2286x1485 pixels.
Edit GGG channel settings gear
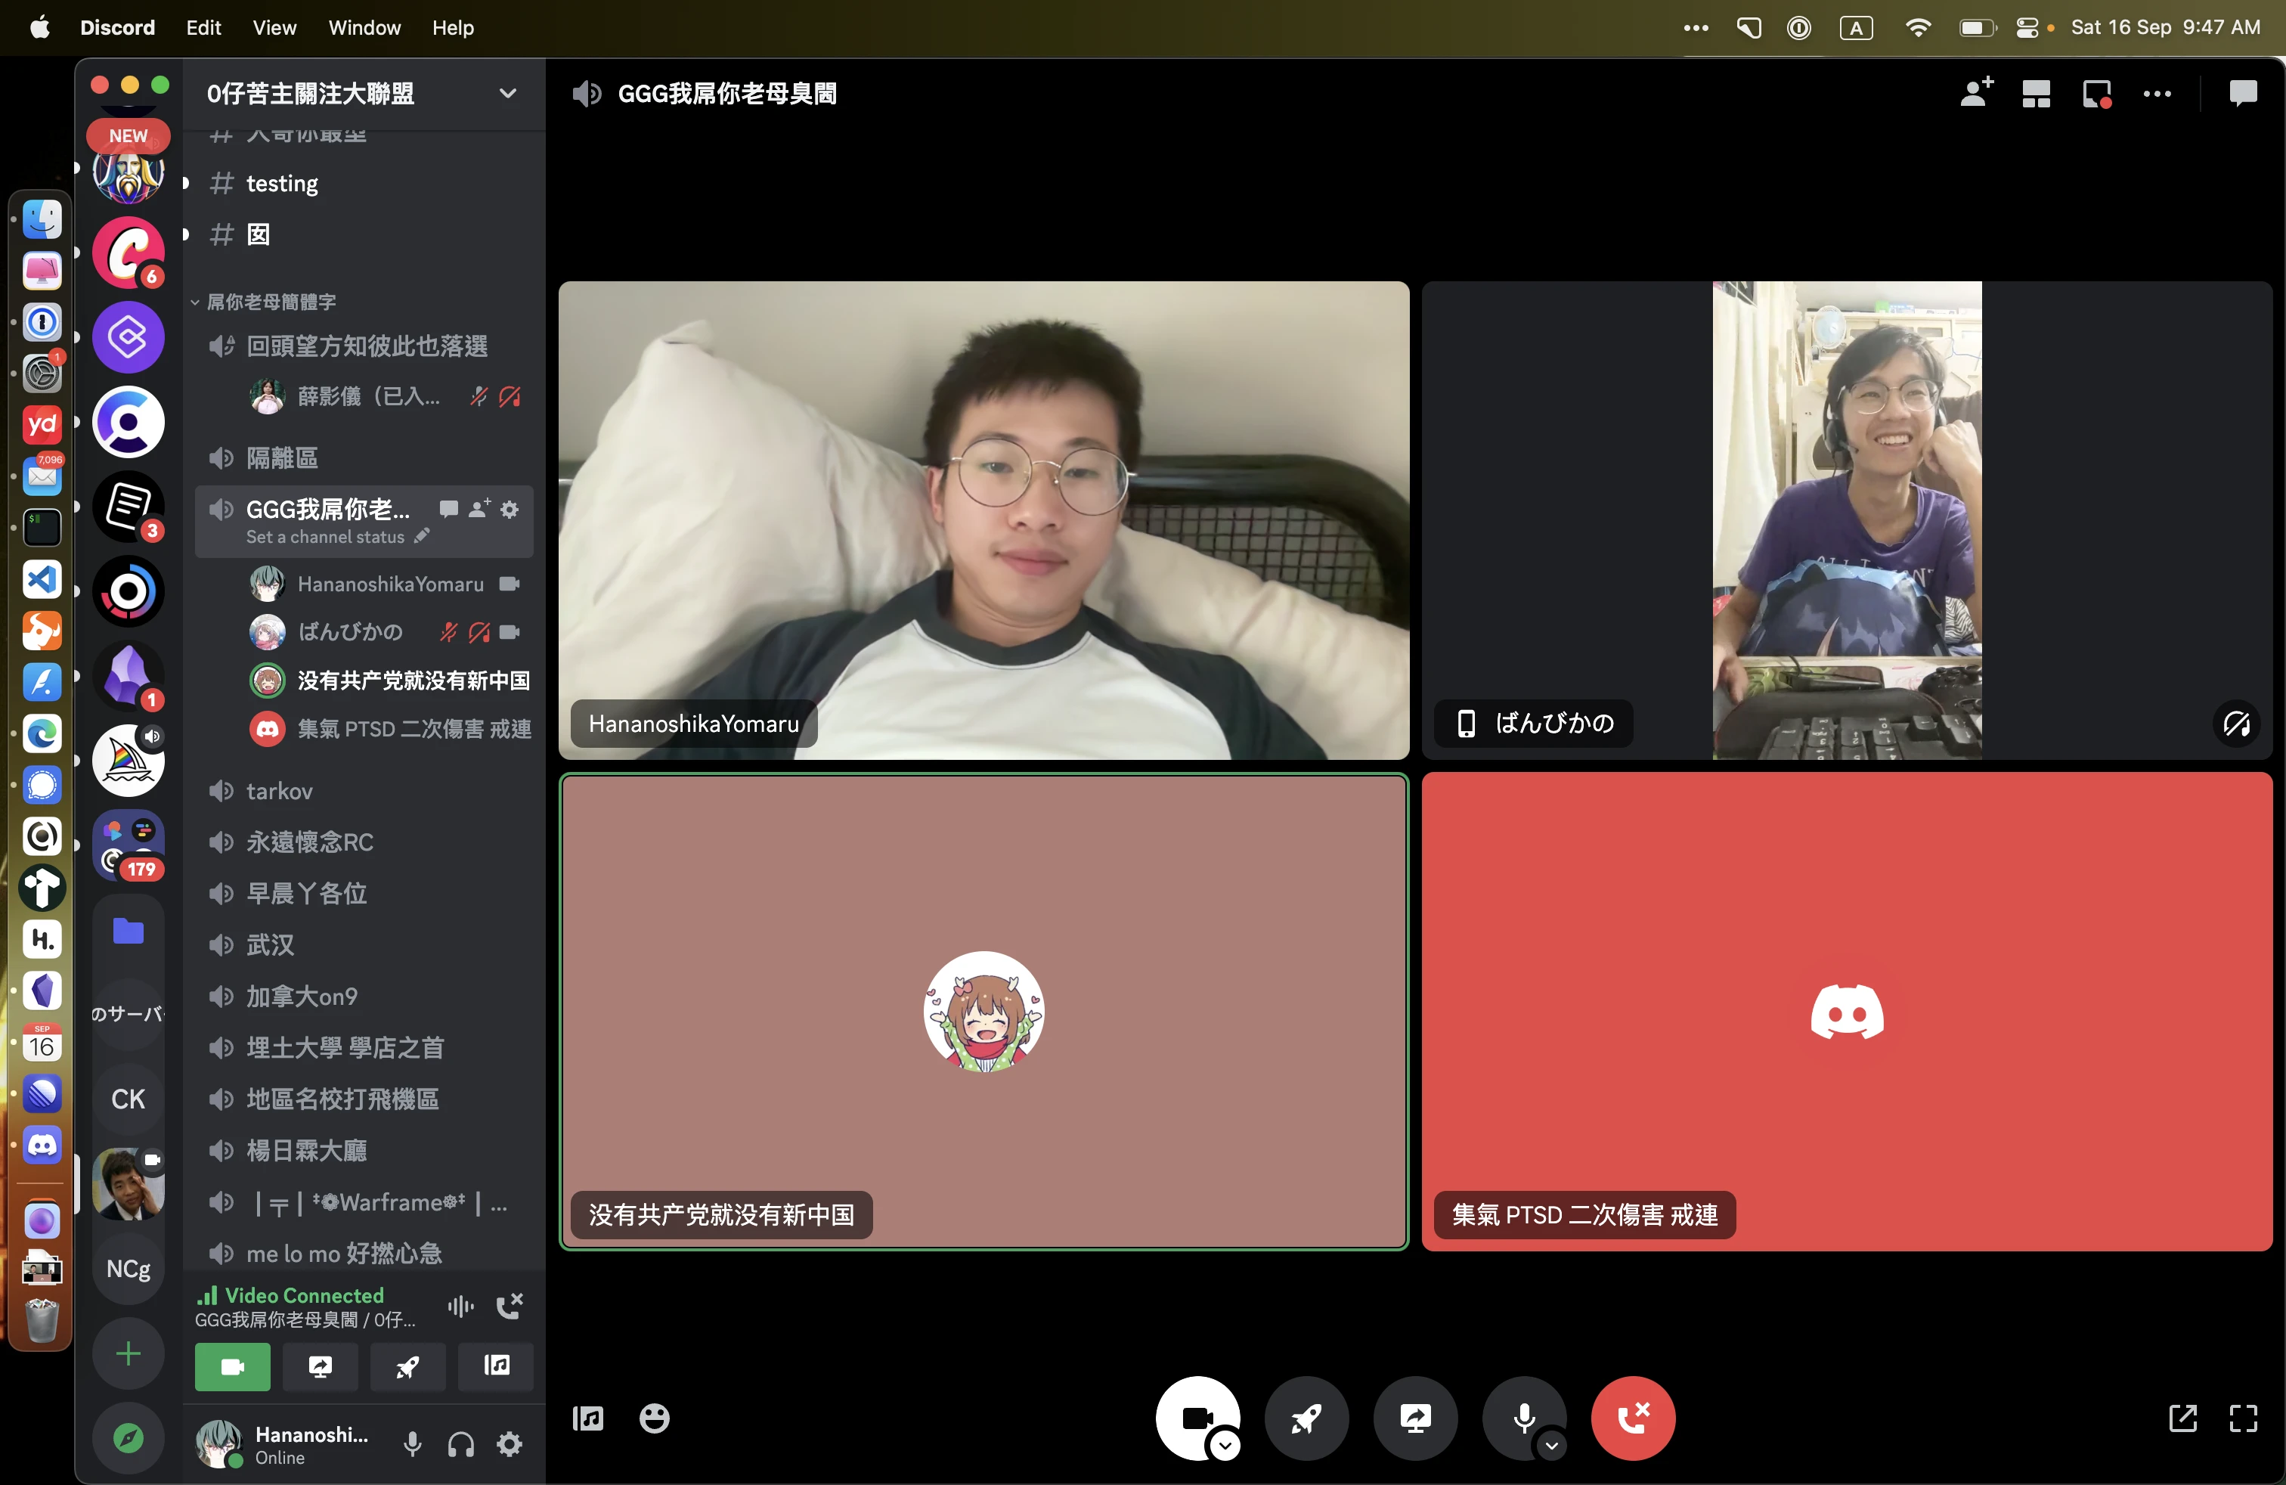pos(510,509)
